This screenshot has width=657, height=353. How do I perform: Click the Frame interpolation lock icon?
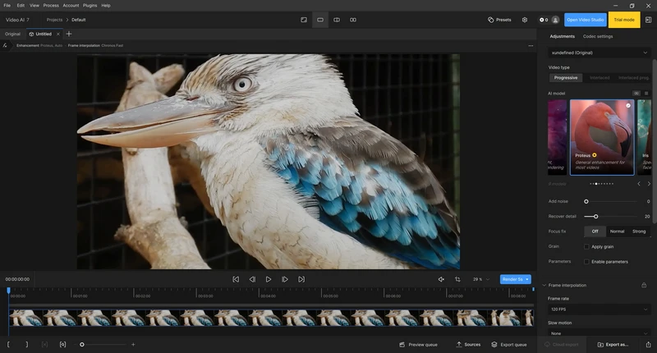[x=644, y=285]
